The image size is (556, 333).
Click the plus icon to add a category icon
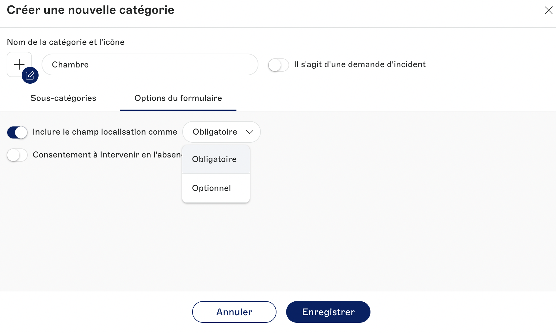click(19, 64)
